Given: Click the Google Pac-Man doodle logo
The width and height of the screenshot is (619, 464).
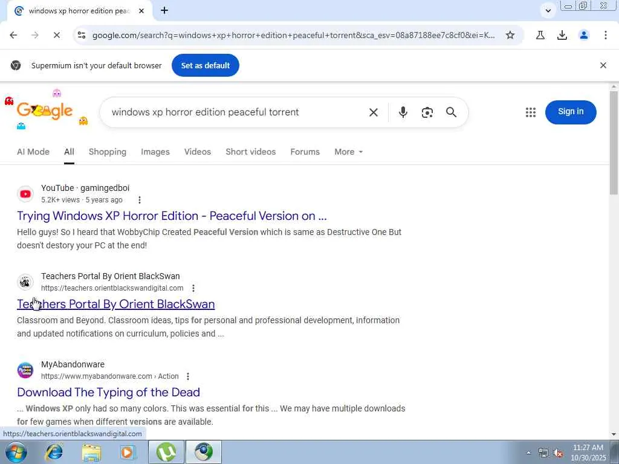Looking at the screenshot, I should [45, 111].
